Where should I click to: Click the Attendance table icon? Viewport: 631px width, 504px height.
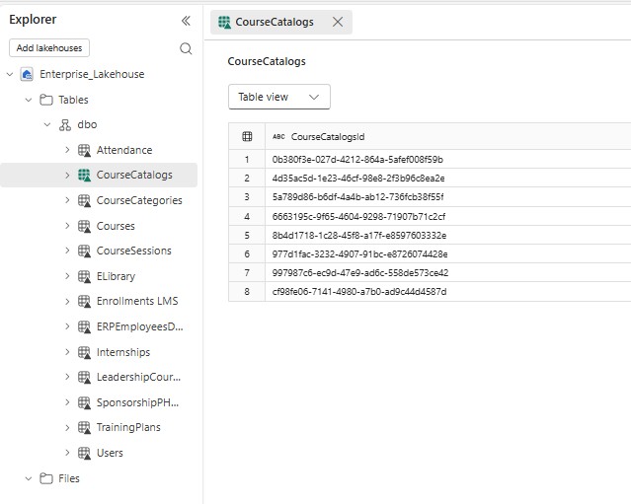click(x=84, y=150)
